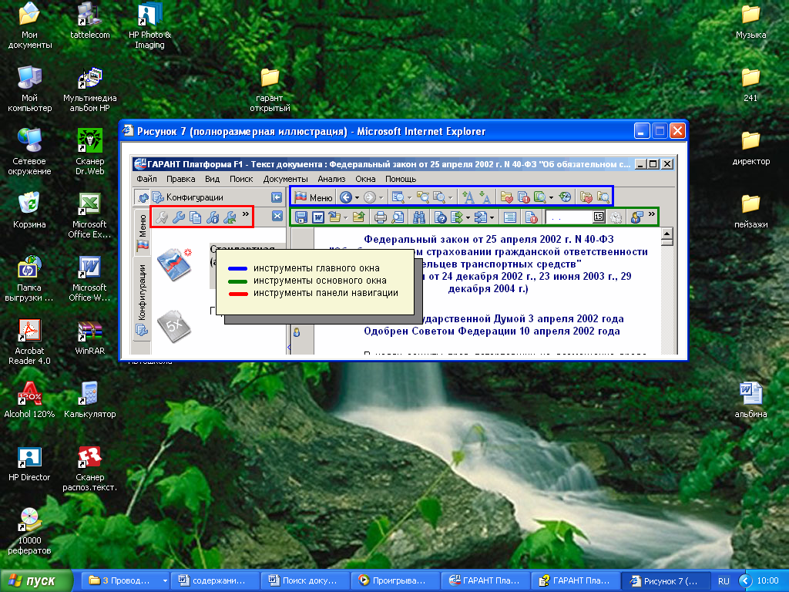
Task: Click the date input field in toolbar
Action: click(569, 217)
